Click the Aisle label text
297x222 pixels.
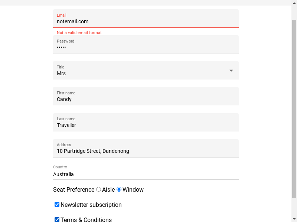coord(108,189)
